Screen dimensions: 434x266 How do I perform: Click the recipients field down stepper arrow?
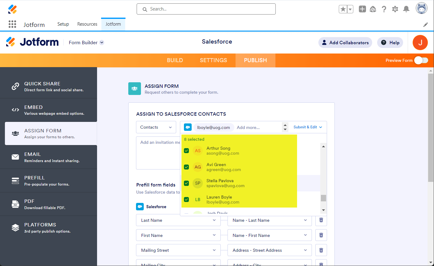click(x=285, y=129)
